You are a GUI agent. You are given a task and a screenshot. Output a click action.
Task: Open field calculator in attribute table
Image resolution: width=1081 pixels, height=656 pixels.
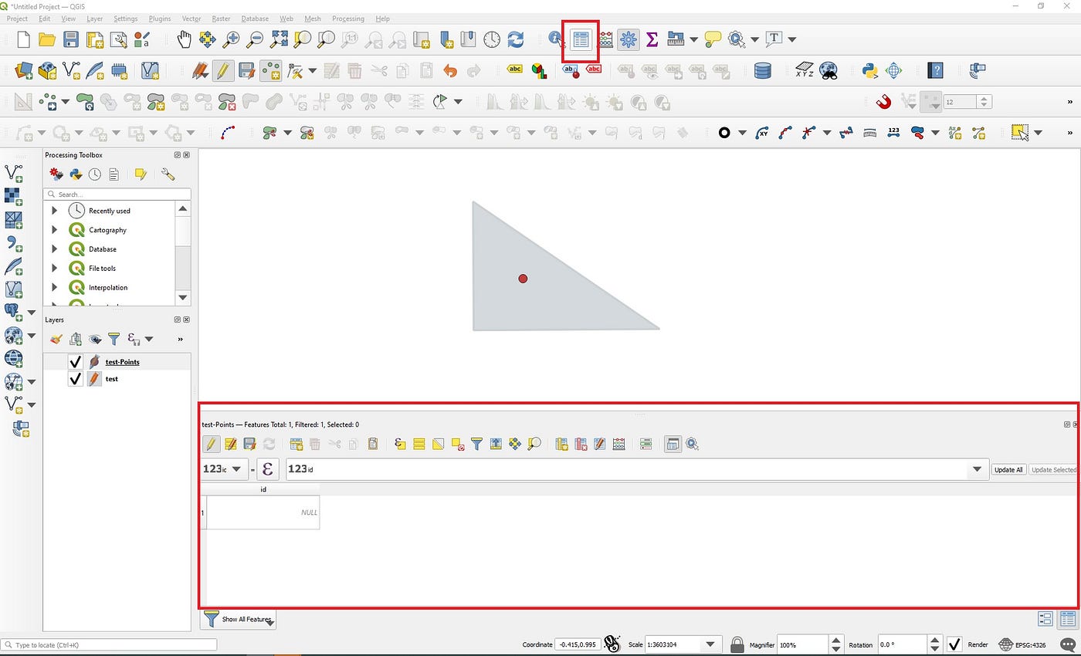(618, 444)
